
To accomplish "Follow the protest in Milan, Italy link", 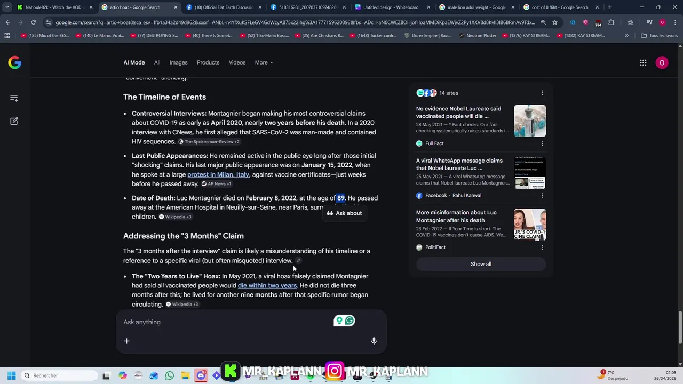I will 218,174.
